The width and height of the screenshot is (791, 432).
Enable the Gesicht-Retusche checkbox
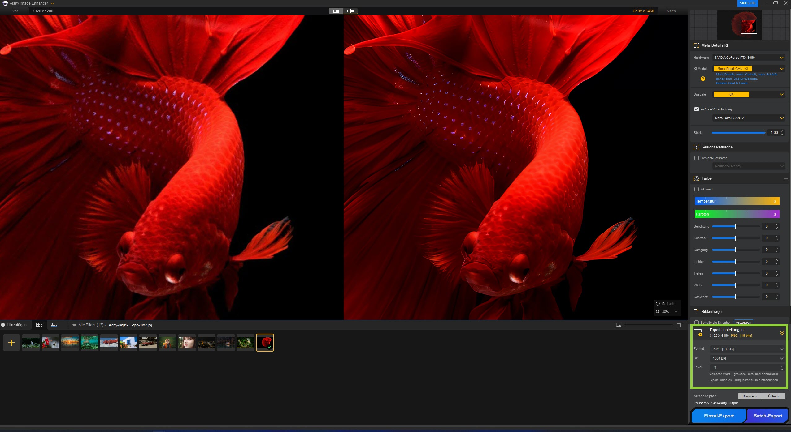(697, 158)
